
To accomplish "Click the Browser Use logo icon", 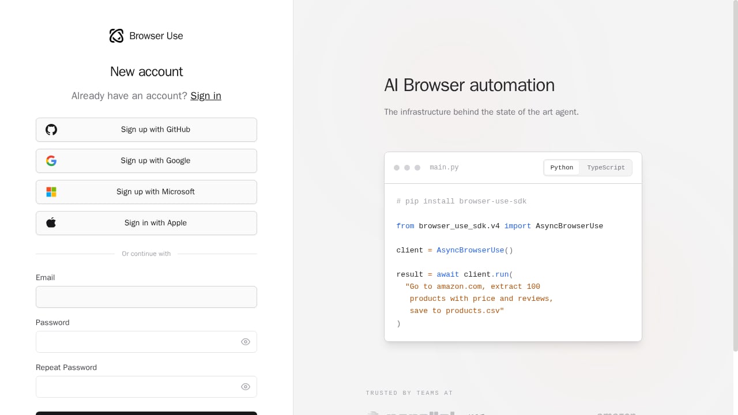I will coord(116,36).
